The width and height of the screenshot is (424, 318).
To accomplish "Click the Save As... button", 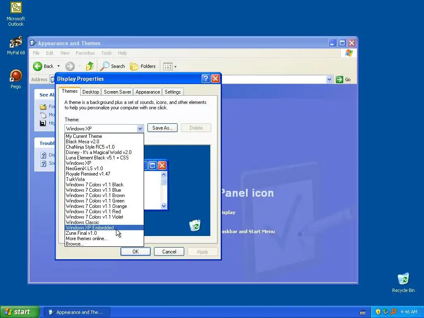I will (162, 128).
